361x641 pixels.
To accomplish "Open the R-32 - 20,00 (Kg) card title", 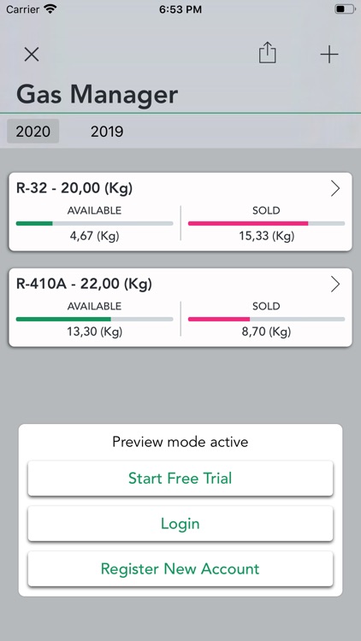I will pos(74,188).
